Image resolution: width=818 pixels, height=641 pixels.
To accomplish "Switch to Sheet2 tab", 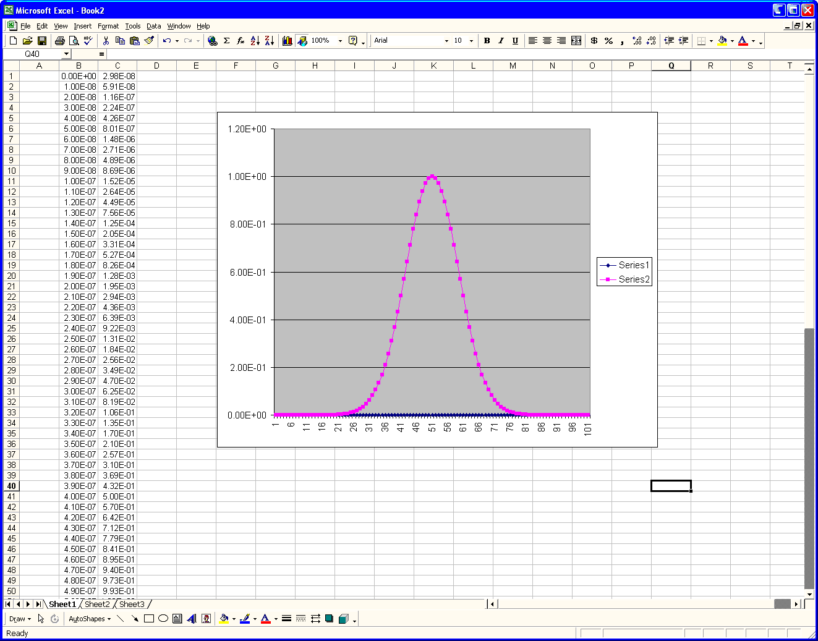I will pos(97,604).
